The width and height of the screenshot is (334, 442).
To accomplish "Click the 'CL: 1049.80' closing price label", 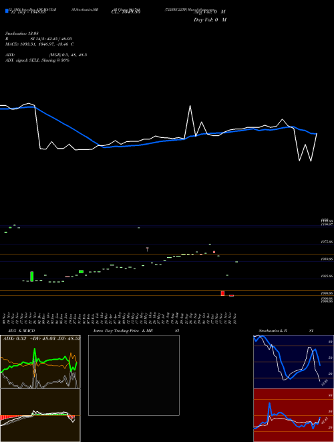I will point(126,12).
